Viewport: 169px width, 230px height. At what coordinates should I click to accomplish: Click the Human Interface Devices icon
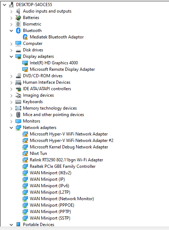[18, 83]
